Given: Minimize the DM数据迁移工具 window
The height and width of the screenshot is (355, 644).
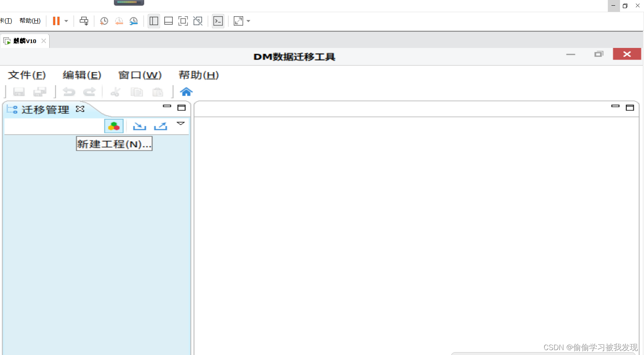Looking at the screenshot, I should click(x=571, y=54).
